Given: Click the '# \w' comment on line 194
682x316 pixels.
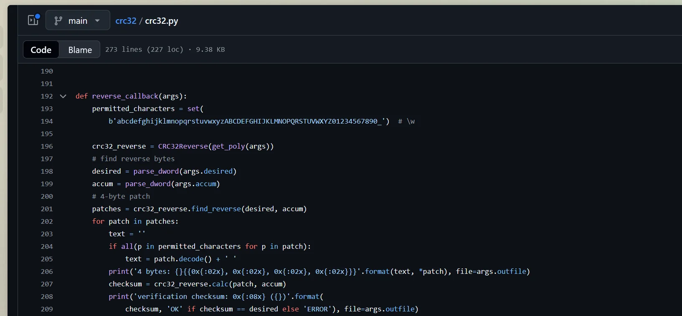Looking at the screenshot, I should coord(406,121).
